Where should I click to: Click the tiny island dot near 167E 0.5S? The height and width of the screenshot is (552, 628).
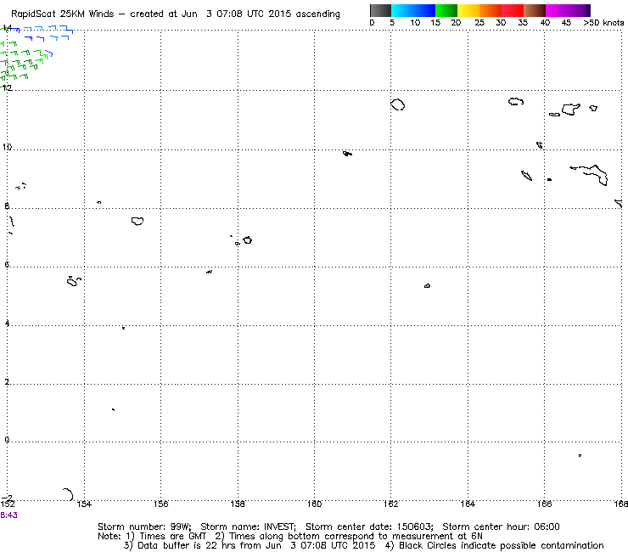580,455
